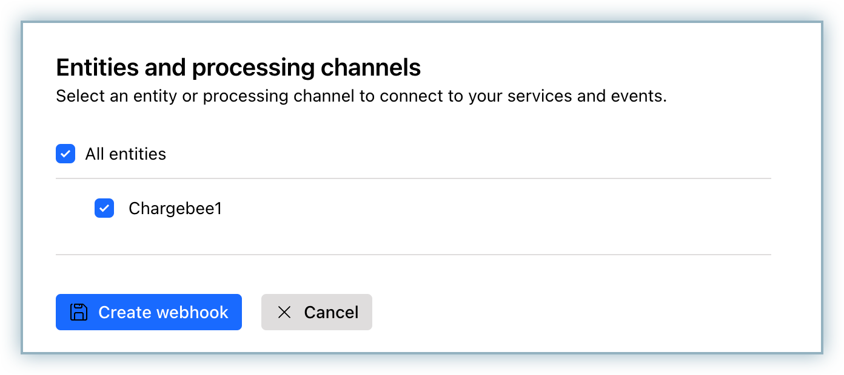Click the floppy disk save icon
This screenshot has height=375, width=844.
coord(79,312)
